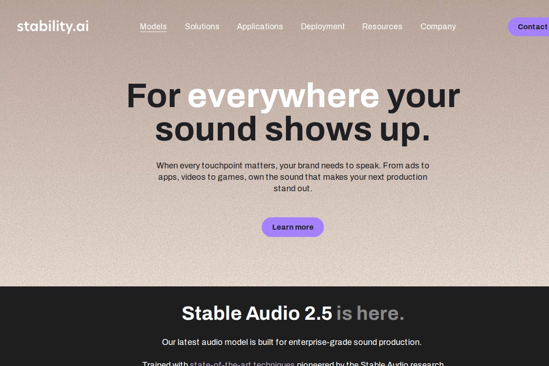Click the gray "is here." text

[371, 313]
